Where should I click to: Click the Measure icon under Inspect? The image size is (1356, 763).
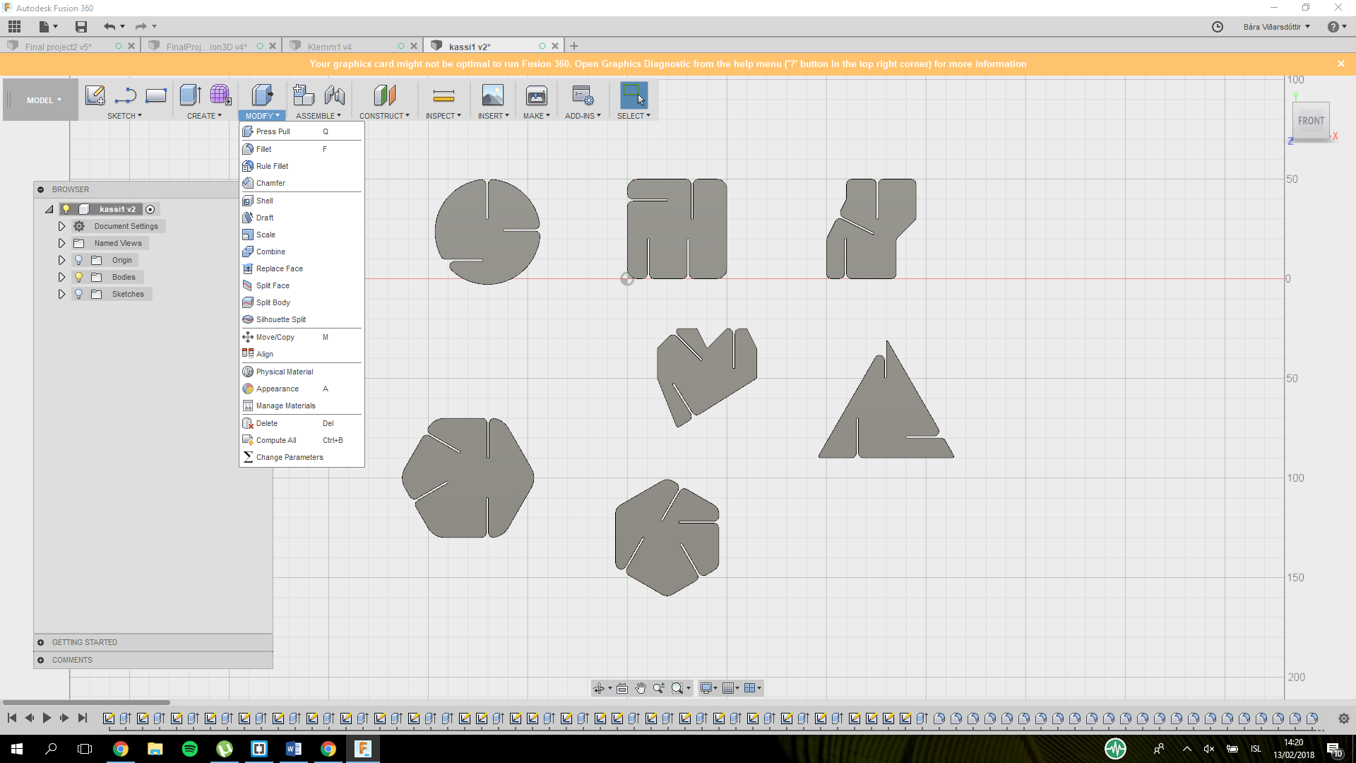443,95
